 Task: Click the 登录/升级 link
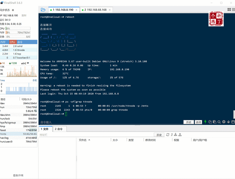[x=18, y=175]
